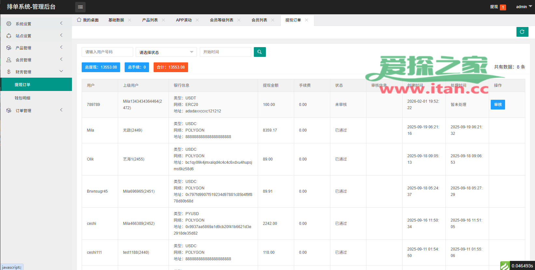
Task: Switch to the 产品列表 tab
Action: (150, 20)
